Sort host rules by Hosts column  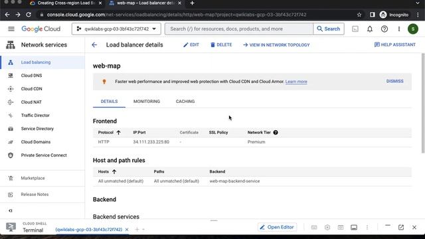coord(107,171)
